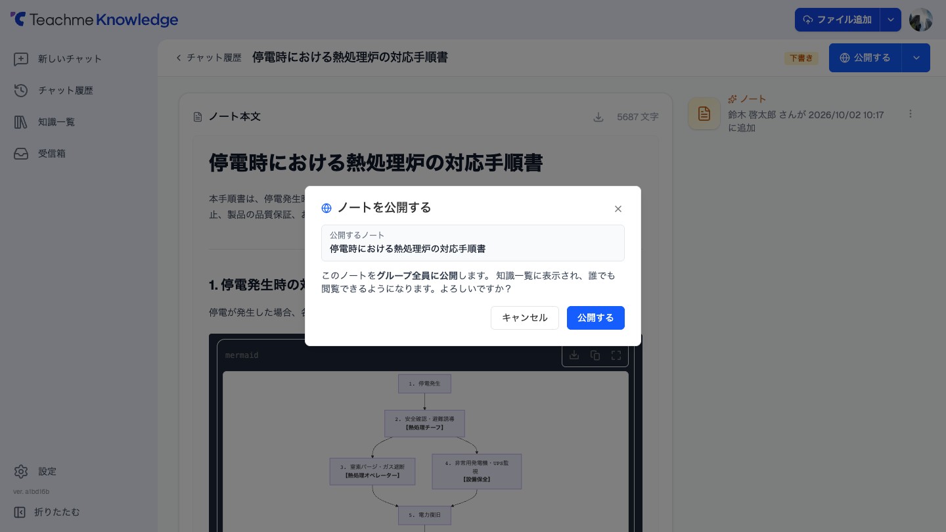
Task: Open チャット履歴 in the sidebar
Action: [x=79, y=91]
